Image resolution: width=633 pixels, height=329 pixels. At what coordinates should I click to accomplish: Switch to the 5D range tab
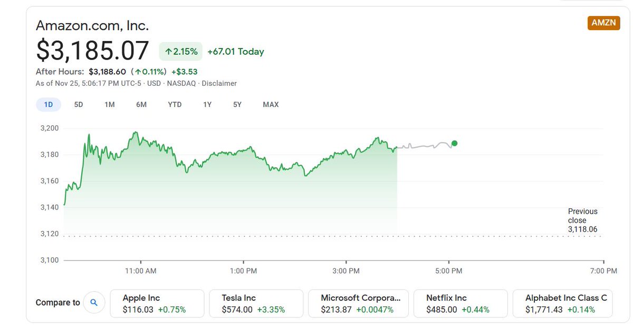(79, 104)
